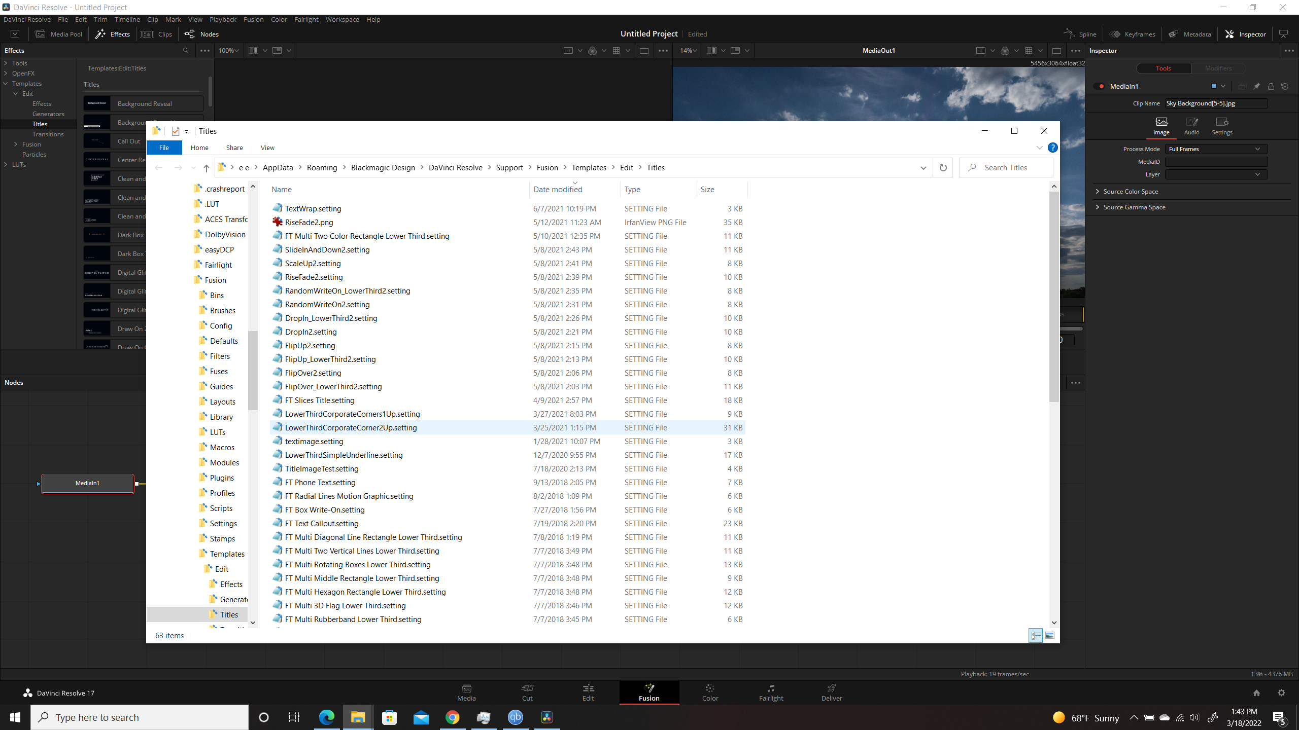This screenshot has height=730, width=1299.
Task: Toggle the Inspector panel button
Action: (x=1246, y=34)
